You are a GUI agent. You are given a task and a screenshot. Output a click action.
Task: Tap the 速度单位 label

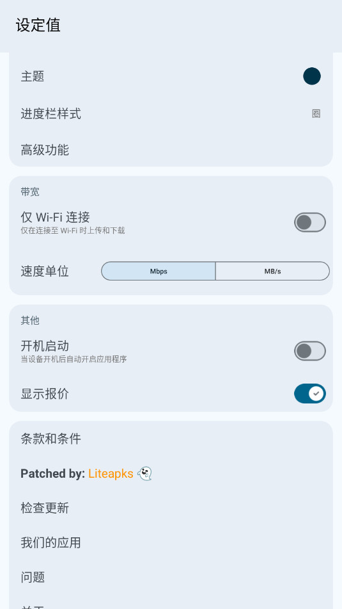click(45, 271)
